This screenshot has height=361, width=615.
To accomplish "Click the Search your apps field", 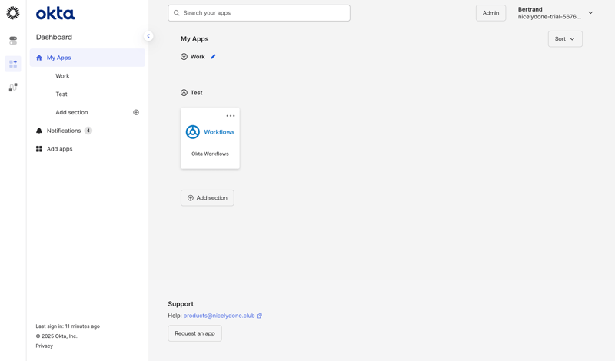I will pyautogui.click(x=259, y=13).
